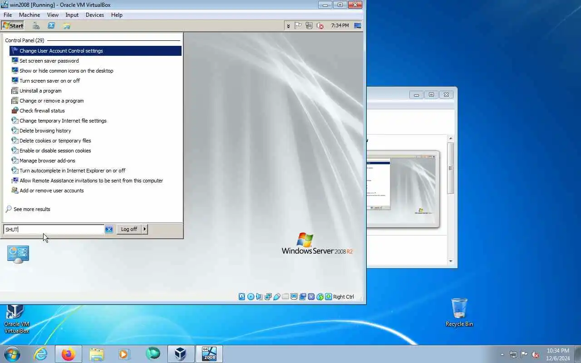Screen dimensions: 581x363
Task: Open Windows Explorer in guest taskbar
Action: point(67,26)
